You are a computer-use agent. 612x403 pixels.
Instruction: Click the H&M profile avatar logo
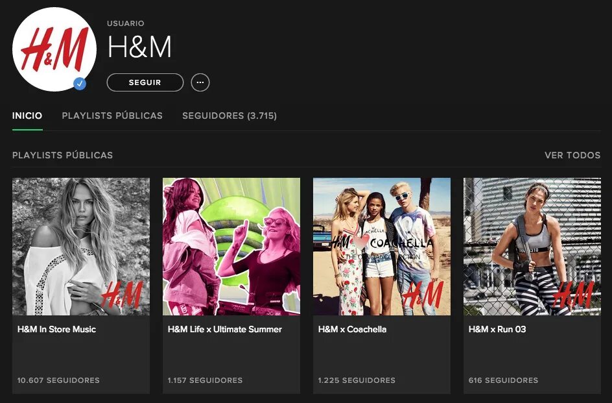(x=54, y=49)
